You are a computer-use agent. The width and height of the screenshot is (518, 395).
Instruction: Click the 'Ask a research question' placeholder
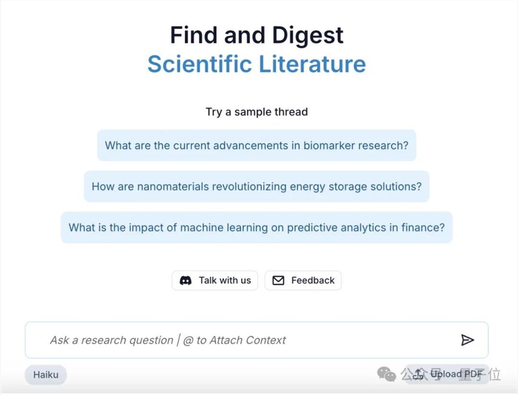coord(111,340)
